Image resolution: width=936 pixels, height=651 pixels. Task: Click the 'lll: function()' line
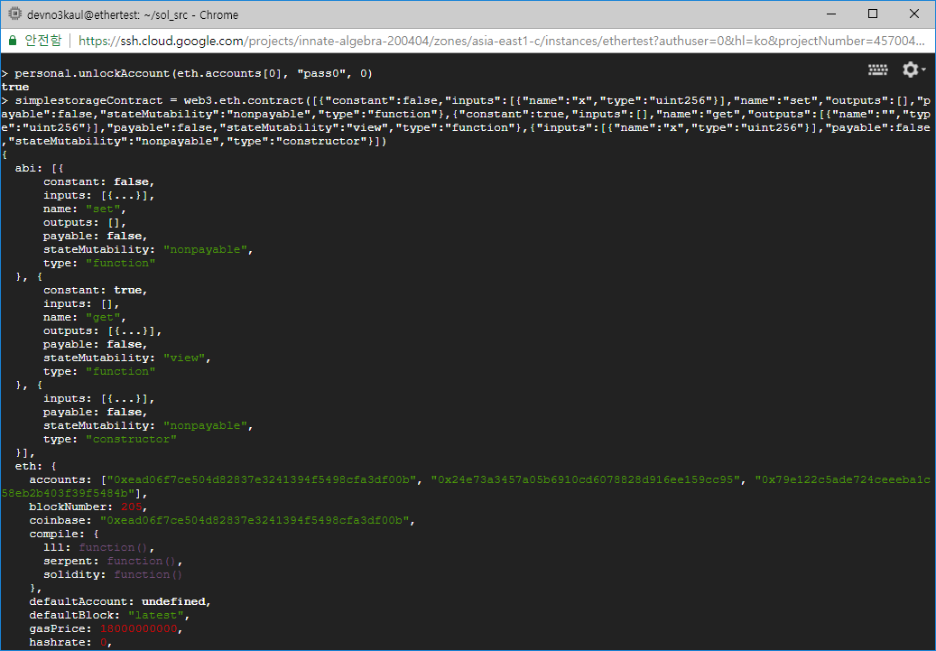point(99,547)
